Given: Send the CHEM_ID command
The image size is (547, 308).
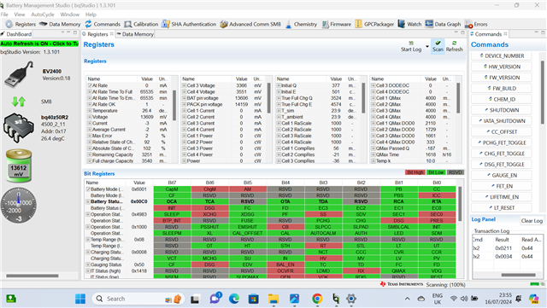Looking at the screenshot, I should 502,99.
